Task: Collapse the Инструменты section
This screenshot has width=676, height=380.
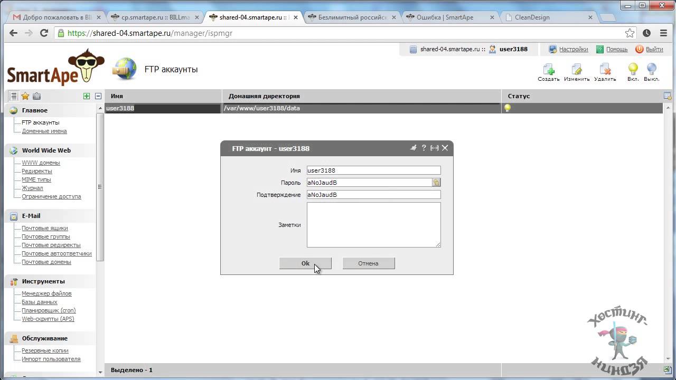Action: 43,281
